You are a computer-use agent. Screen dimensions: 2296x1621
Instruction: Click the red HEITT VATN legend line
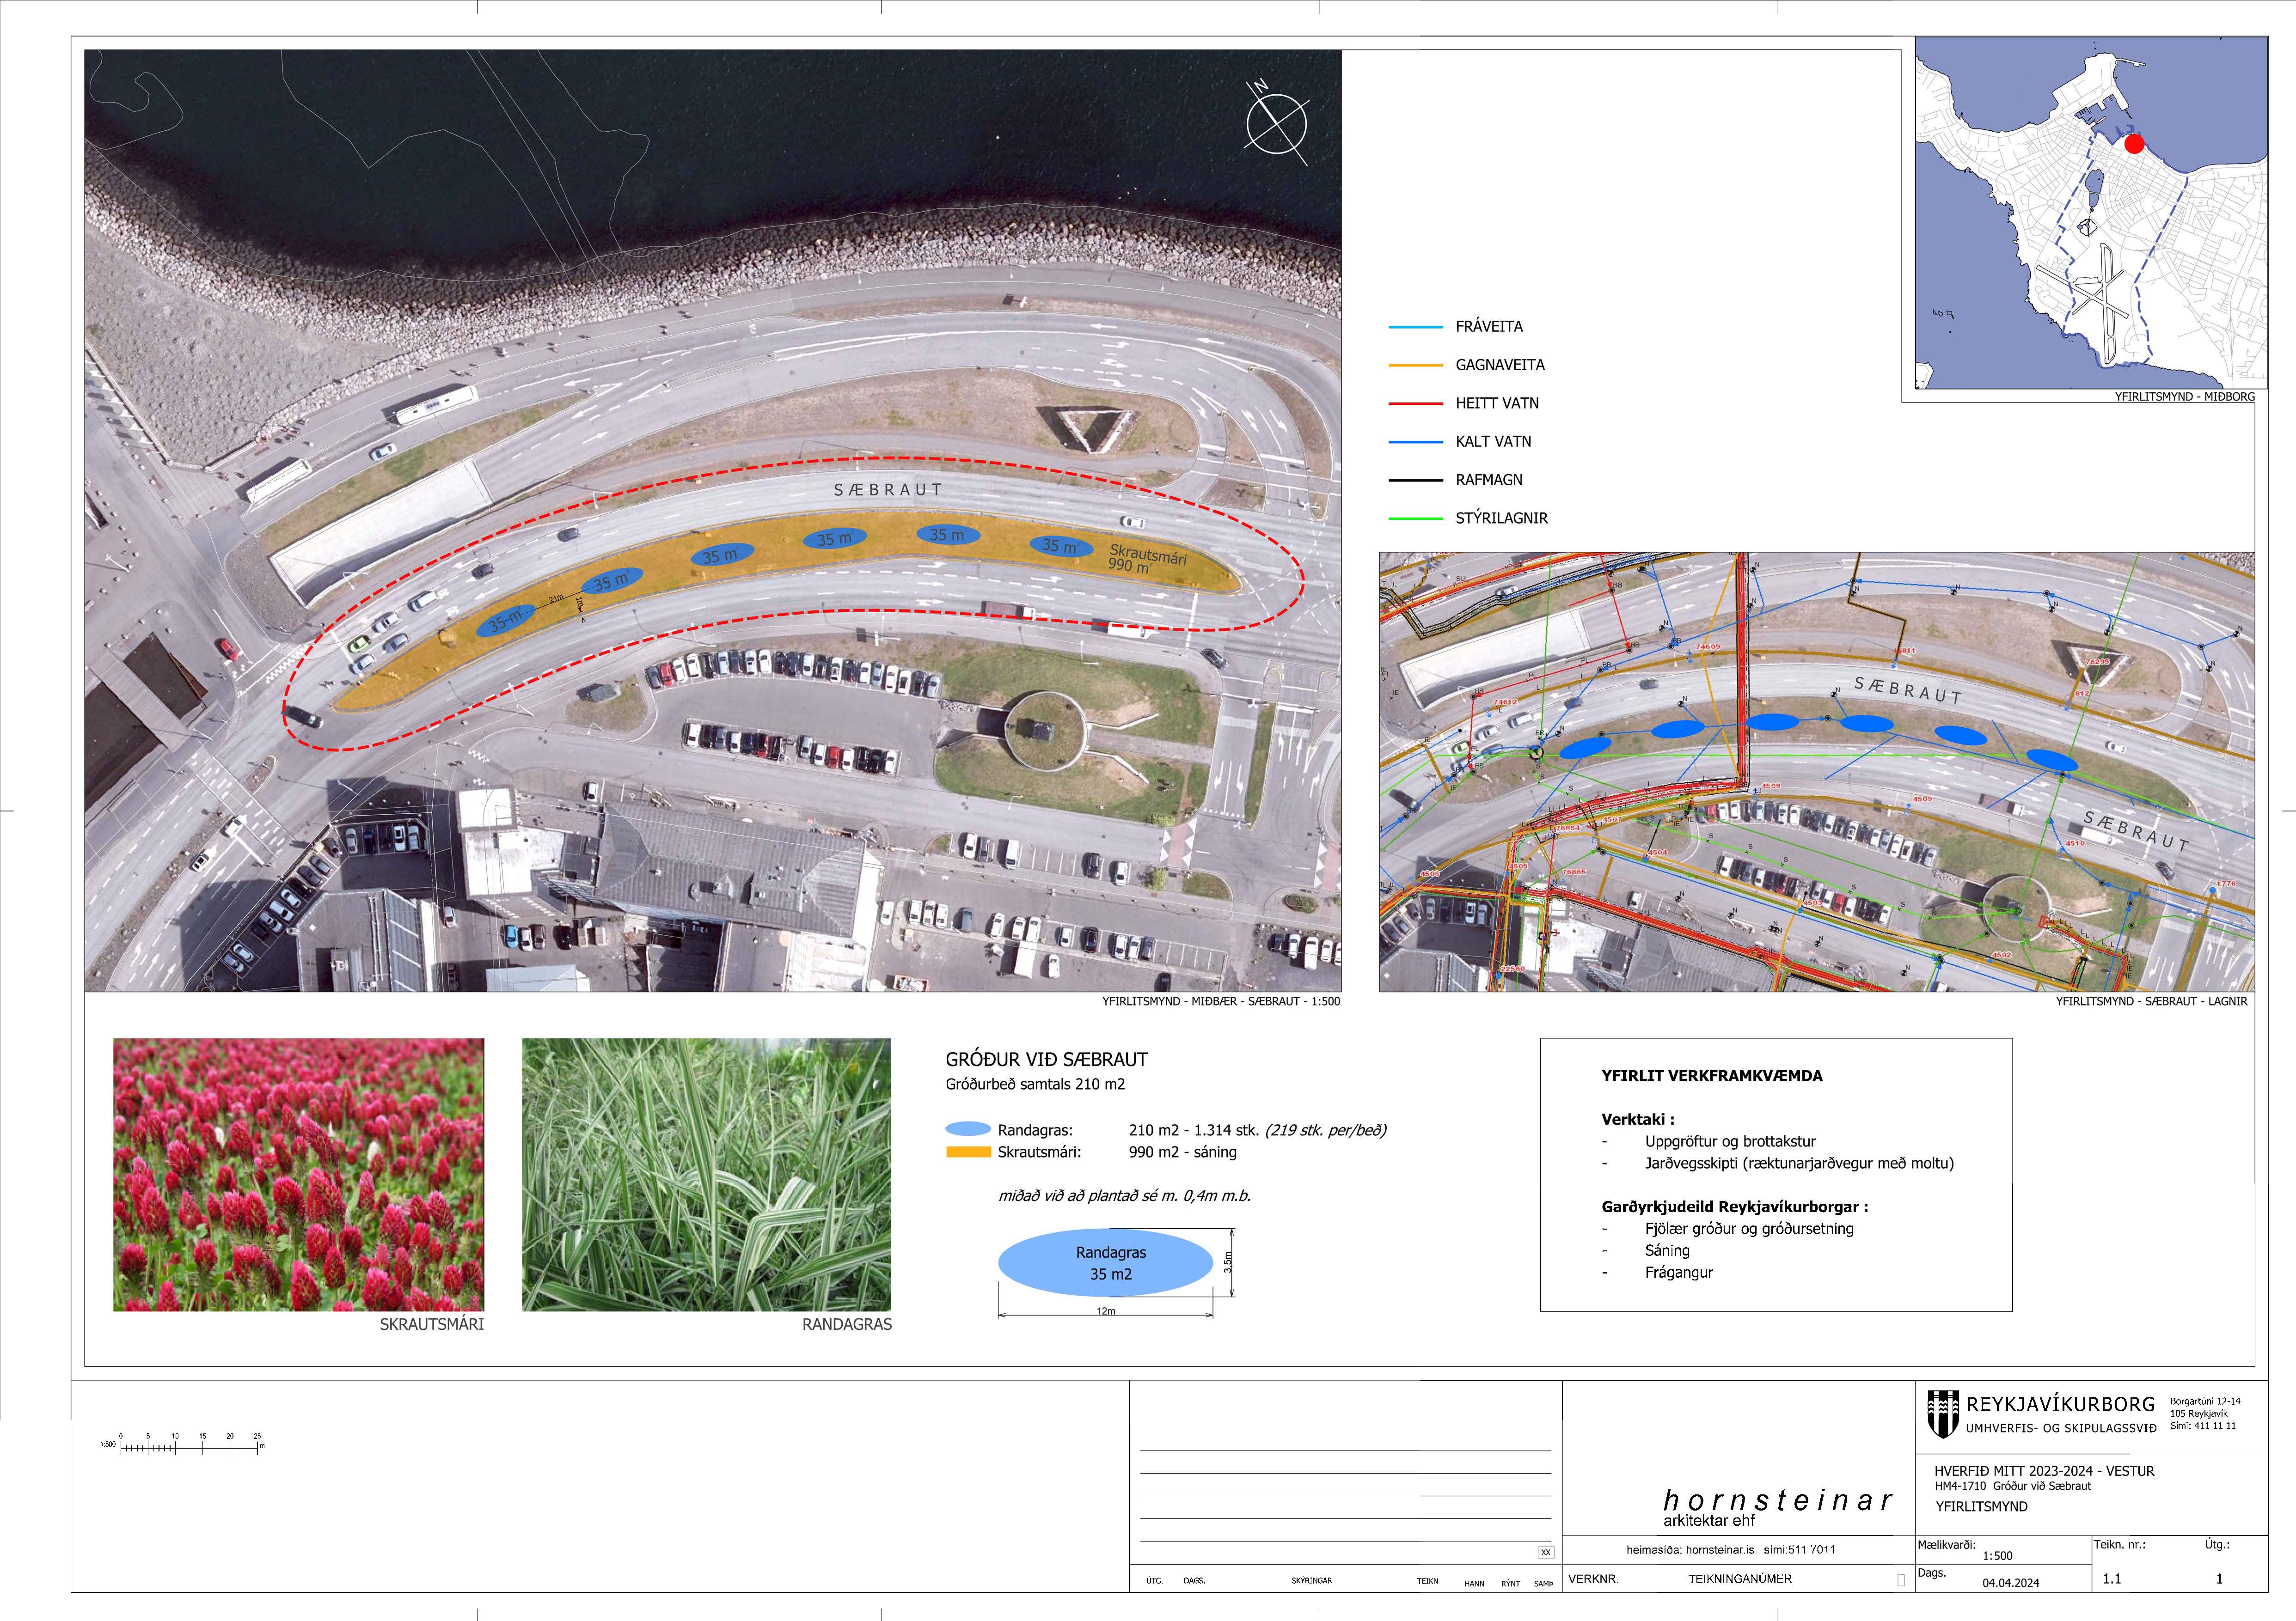tap(1415, 404)
